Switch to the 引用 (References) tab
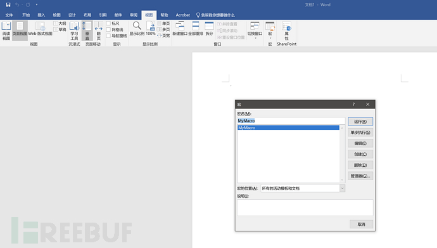Screen dimensions: 437x248 [103, 15]
